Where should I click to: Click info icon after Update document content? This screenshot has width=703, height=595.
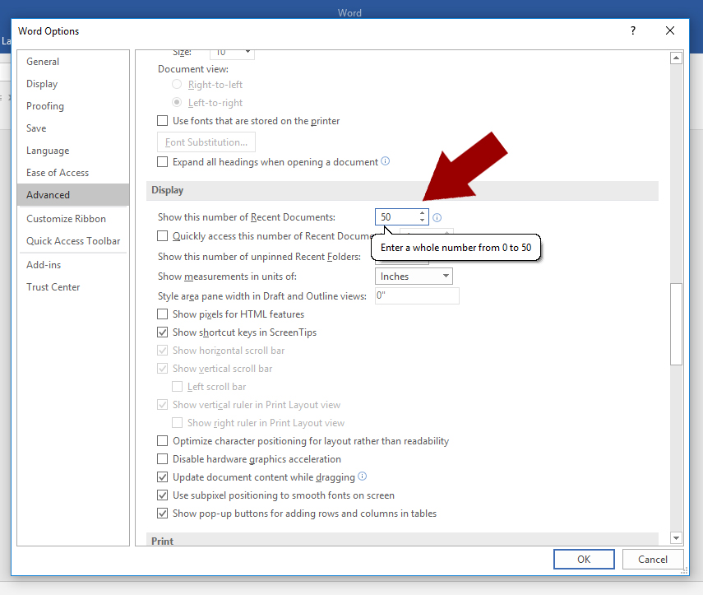pos(363,476)
